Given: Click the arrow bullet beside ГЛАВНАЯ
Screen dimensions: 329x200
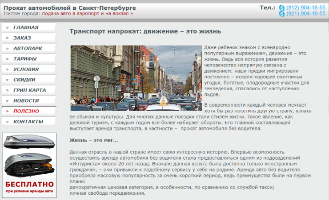Looking at the screenshot, I should 8,27.
